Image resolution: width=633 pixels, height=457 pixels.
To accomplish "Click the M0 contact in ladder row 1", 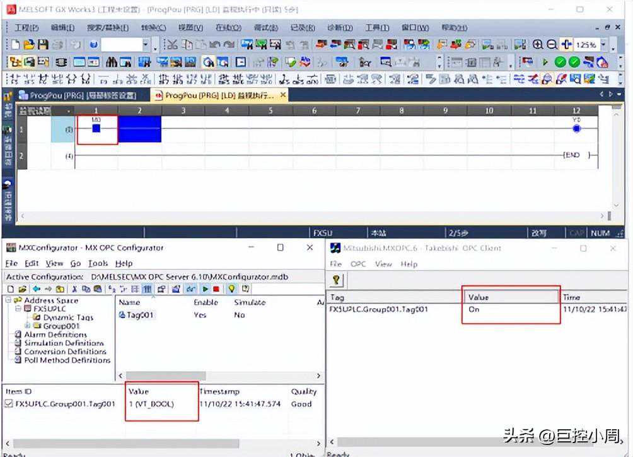I will (96, 128).
